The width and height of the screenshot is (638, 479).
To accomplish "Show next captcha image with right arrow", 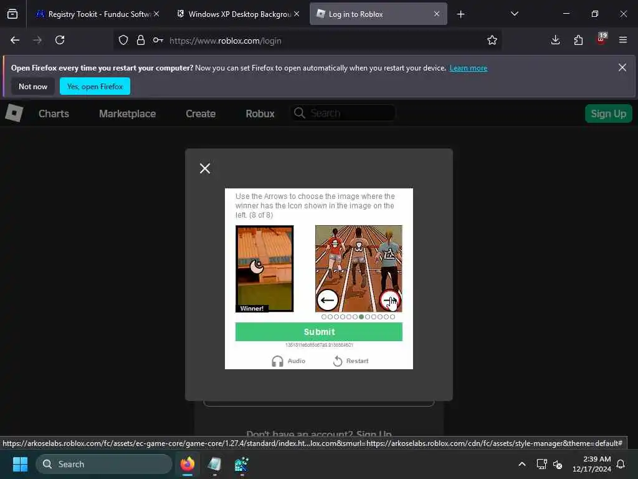I will click(390, 301).
